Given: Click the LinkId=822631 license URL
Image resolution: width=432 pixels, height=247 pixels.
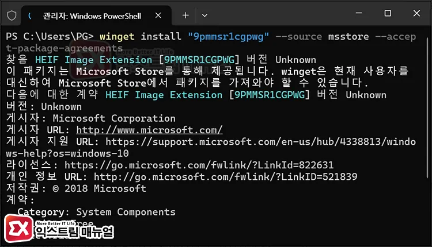Looking at the screenshot, I should click(199, 165).
